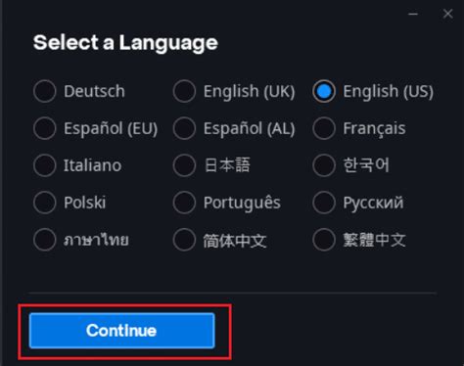The image size is (464, 366).
Task: Choose Japanese 日本語 radio button
Action: (x=184, y=165)
